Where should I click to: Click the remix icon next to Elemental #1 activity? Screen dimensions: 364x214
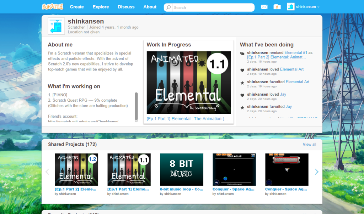[x=242, y=52]
